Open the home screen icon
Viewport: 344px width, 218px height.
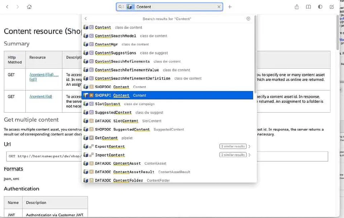tap(29, 7)
